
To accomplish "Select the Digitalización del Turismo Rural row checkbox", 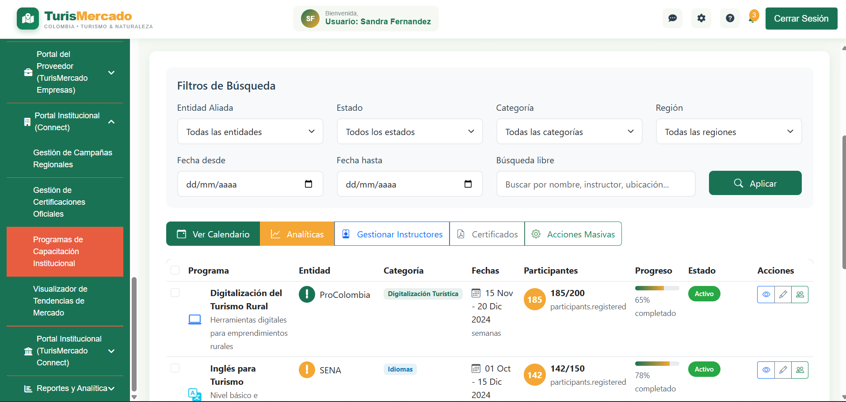I will (175, 293).
